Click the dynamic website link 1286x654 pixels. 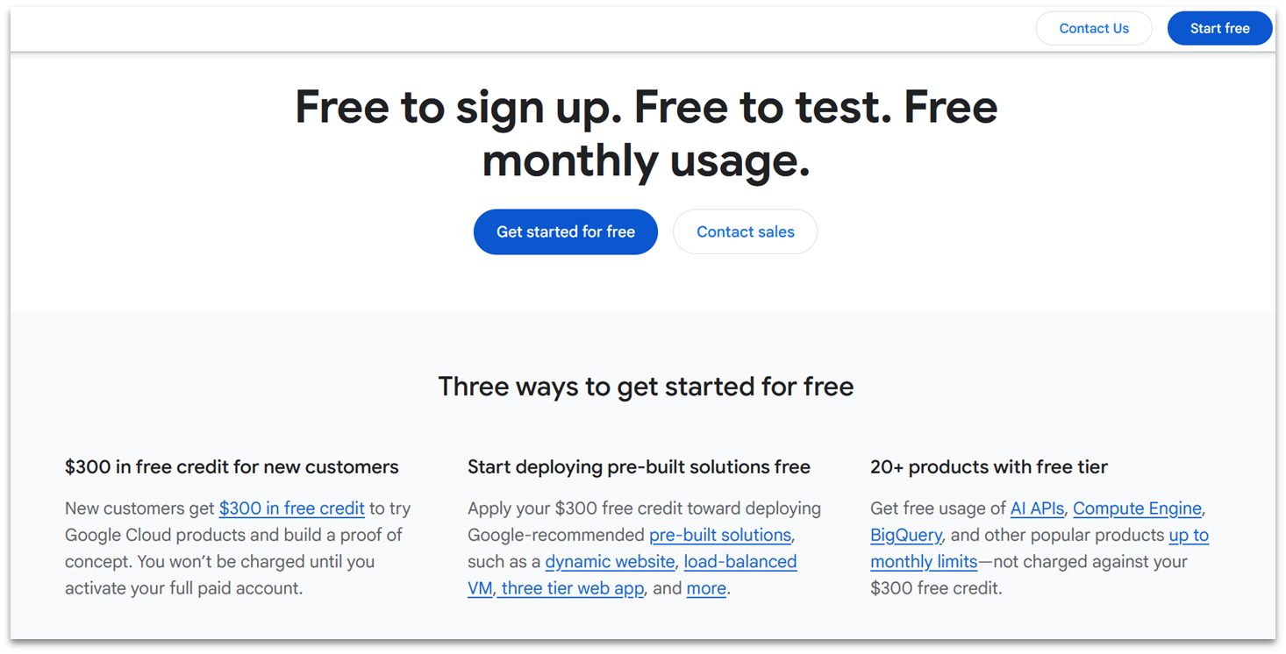pos(610,561)
